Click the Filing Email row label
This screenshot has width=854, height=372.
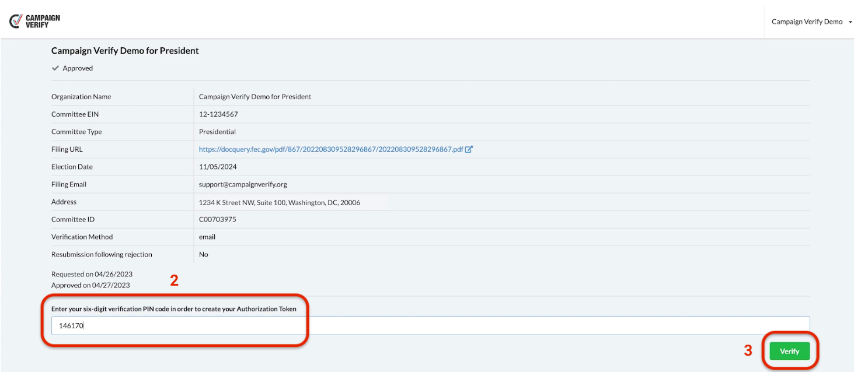pos(69,184)
